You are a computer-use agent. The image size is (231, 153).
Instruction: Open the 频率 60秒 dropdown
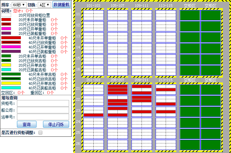tap(19, 5)
